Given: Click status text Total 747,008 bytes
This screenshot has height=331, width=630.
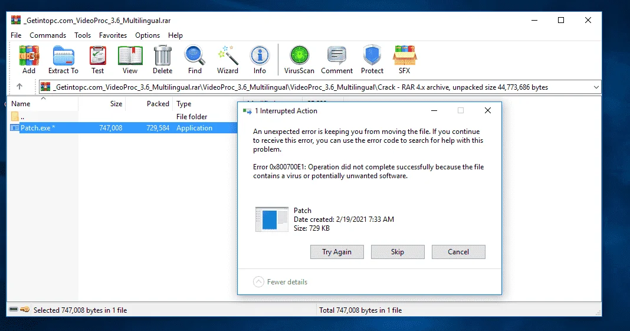Looking at the screenshot, I should (x=360, y=310).
